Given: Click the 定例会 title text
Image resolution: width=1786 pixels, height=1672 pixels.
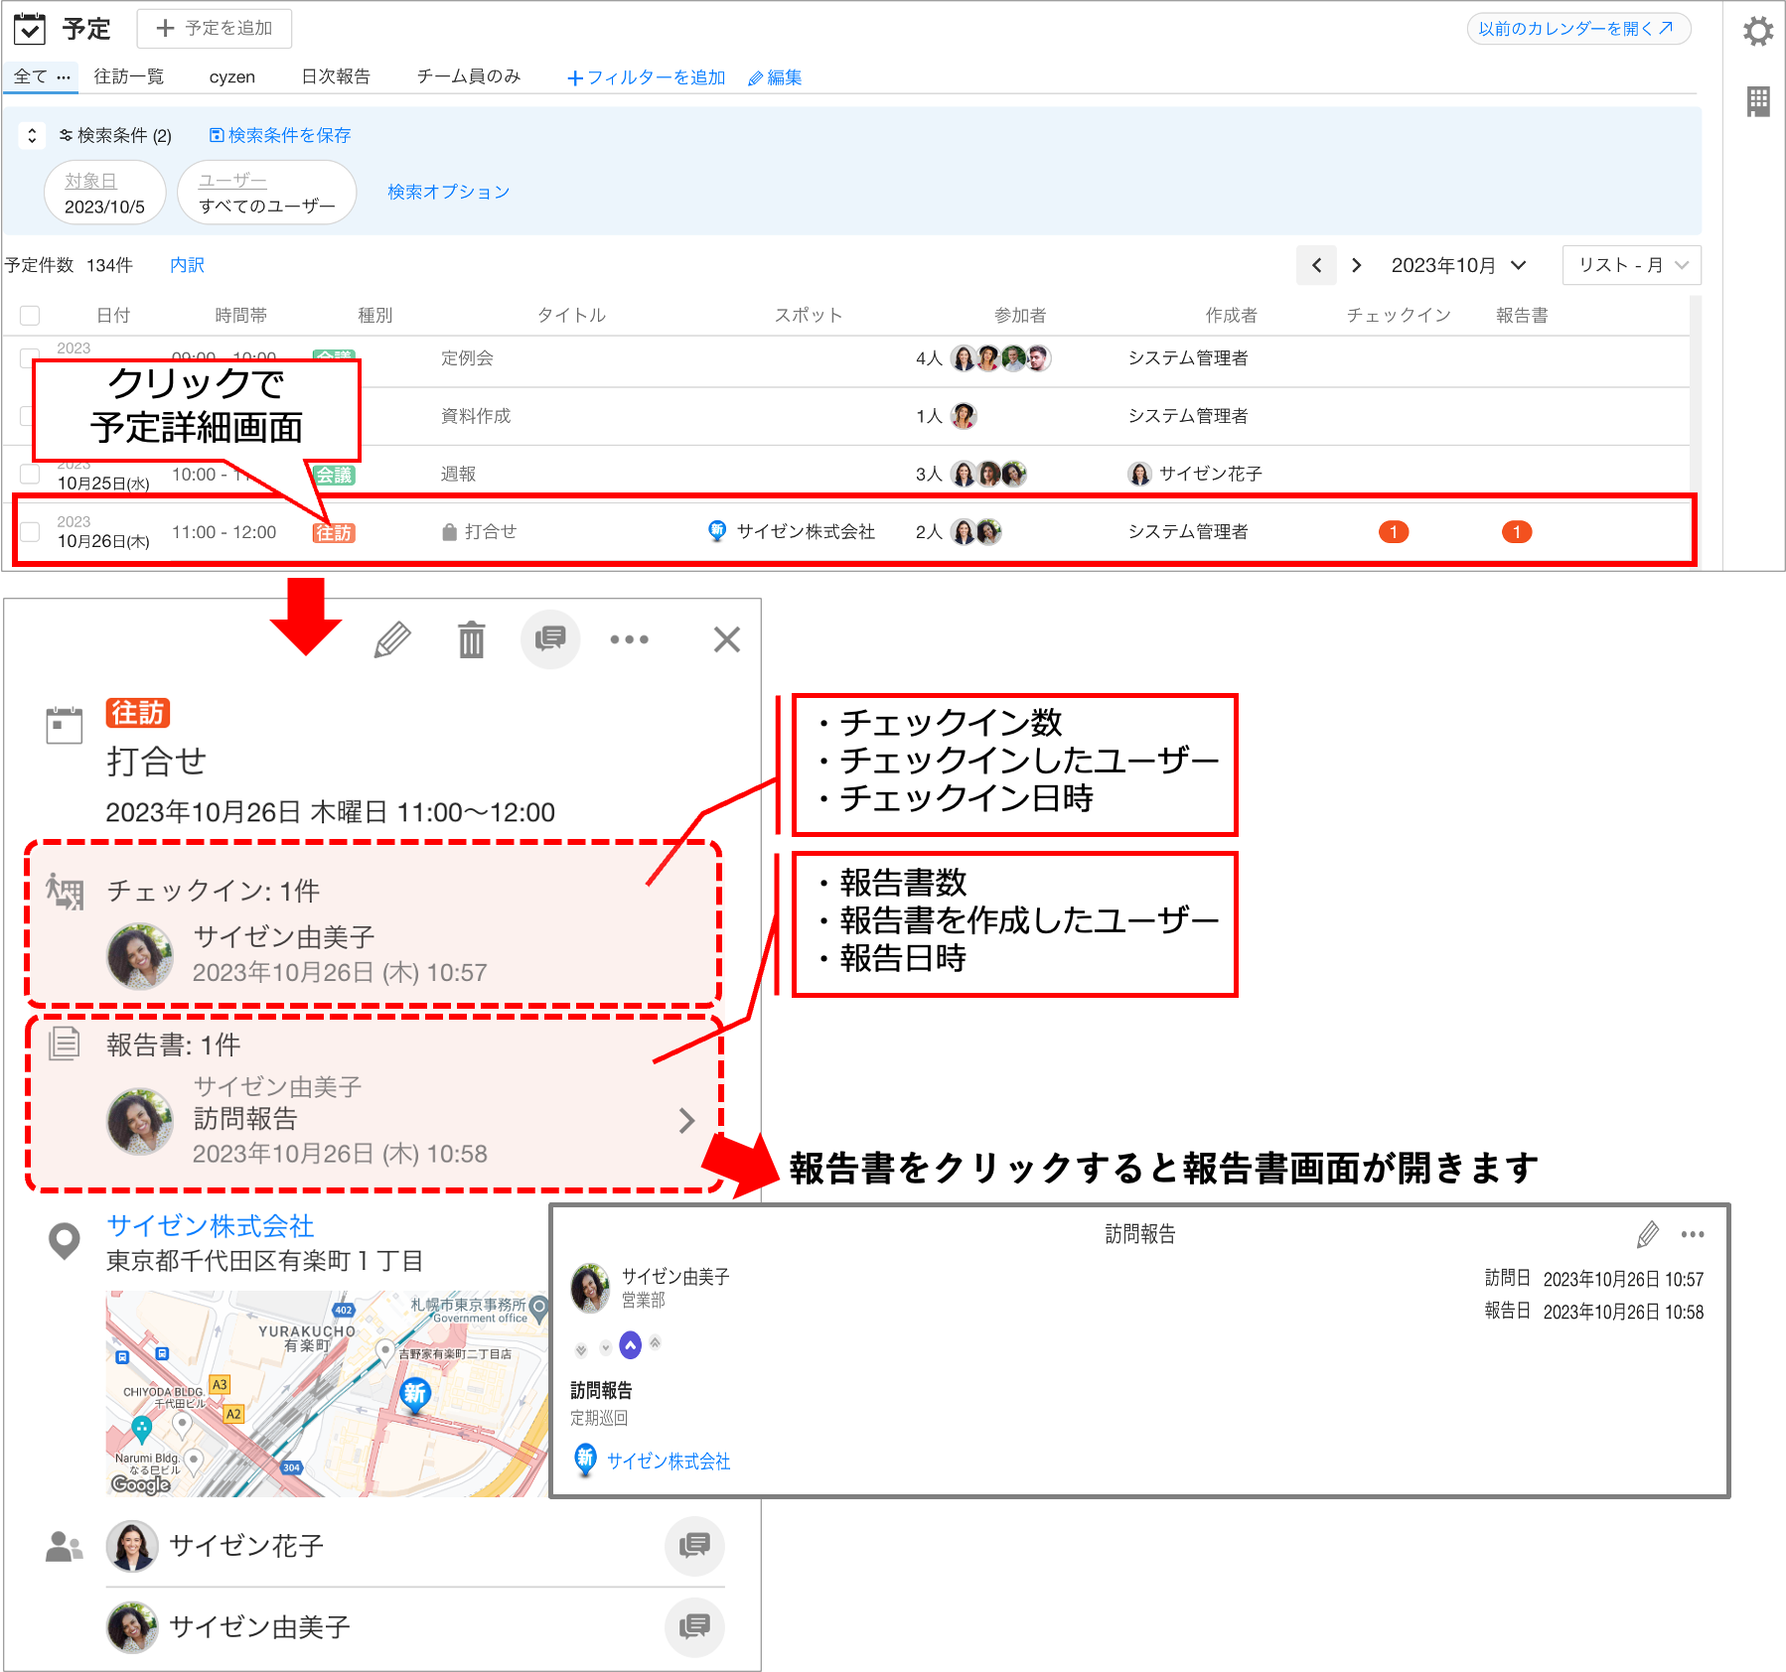Looking at the screenshot, I should click(x=467, y=358).
